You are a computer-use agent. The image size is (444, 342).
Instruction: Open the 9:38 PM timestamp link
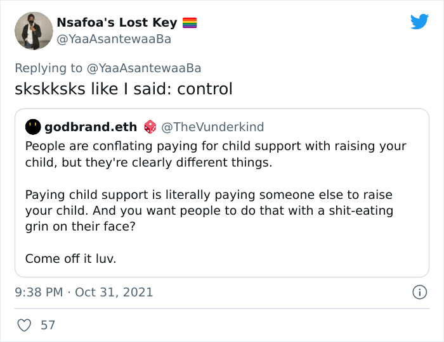point(39,292)
